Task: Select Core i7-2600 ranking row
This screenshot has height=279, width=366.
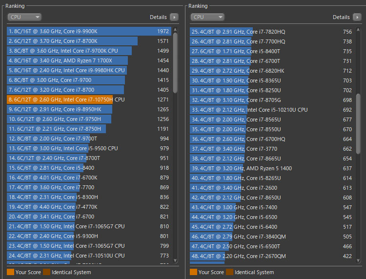Action: pos(272,188)
